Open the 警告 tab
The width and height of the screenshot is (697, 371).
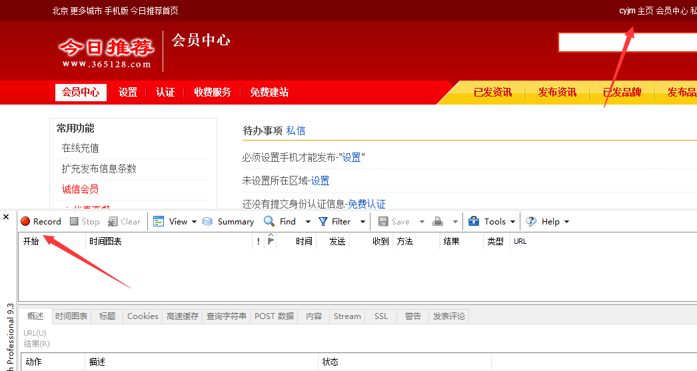tap(412, 316)
